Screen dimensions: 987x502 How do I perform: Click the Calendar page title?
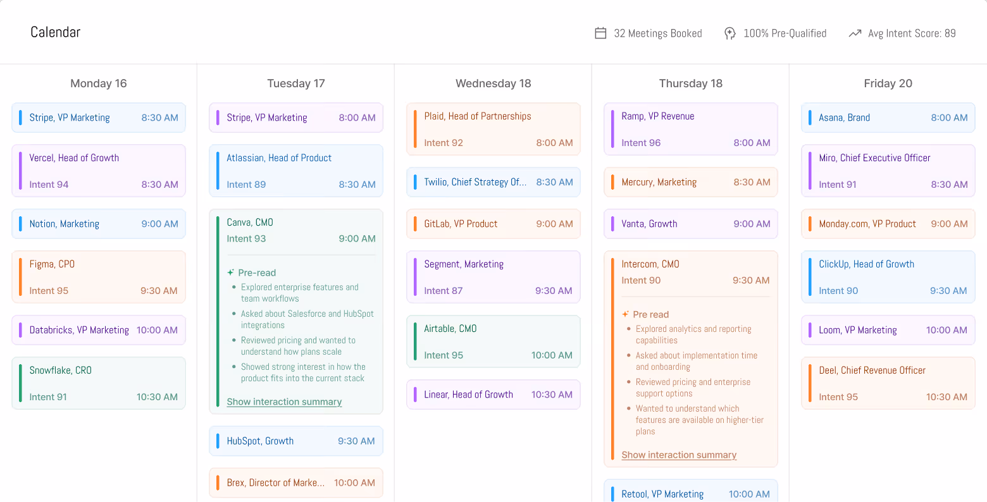click(56, 32)
